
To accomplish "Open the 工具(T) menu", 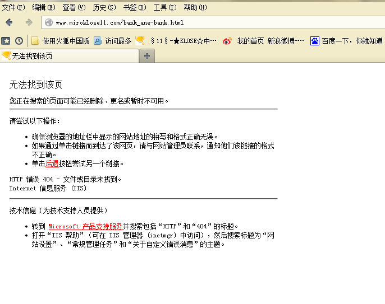I will [165, 8].
